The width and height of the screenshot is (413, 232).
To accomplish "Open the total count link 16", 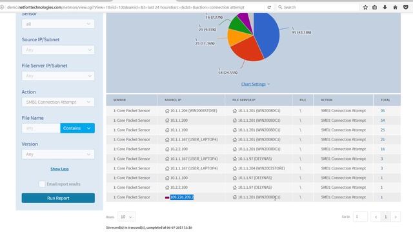I will pyautogui.click(x=383, y=149).
